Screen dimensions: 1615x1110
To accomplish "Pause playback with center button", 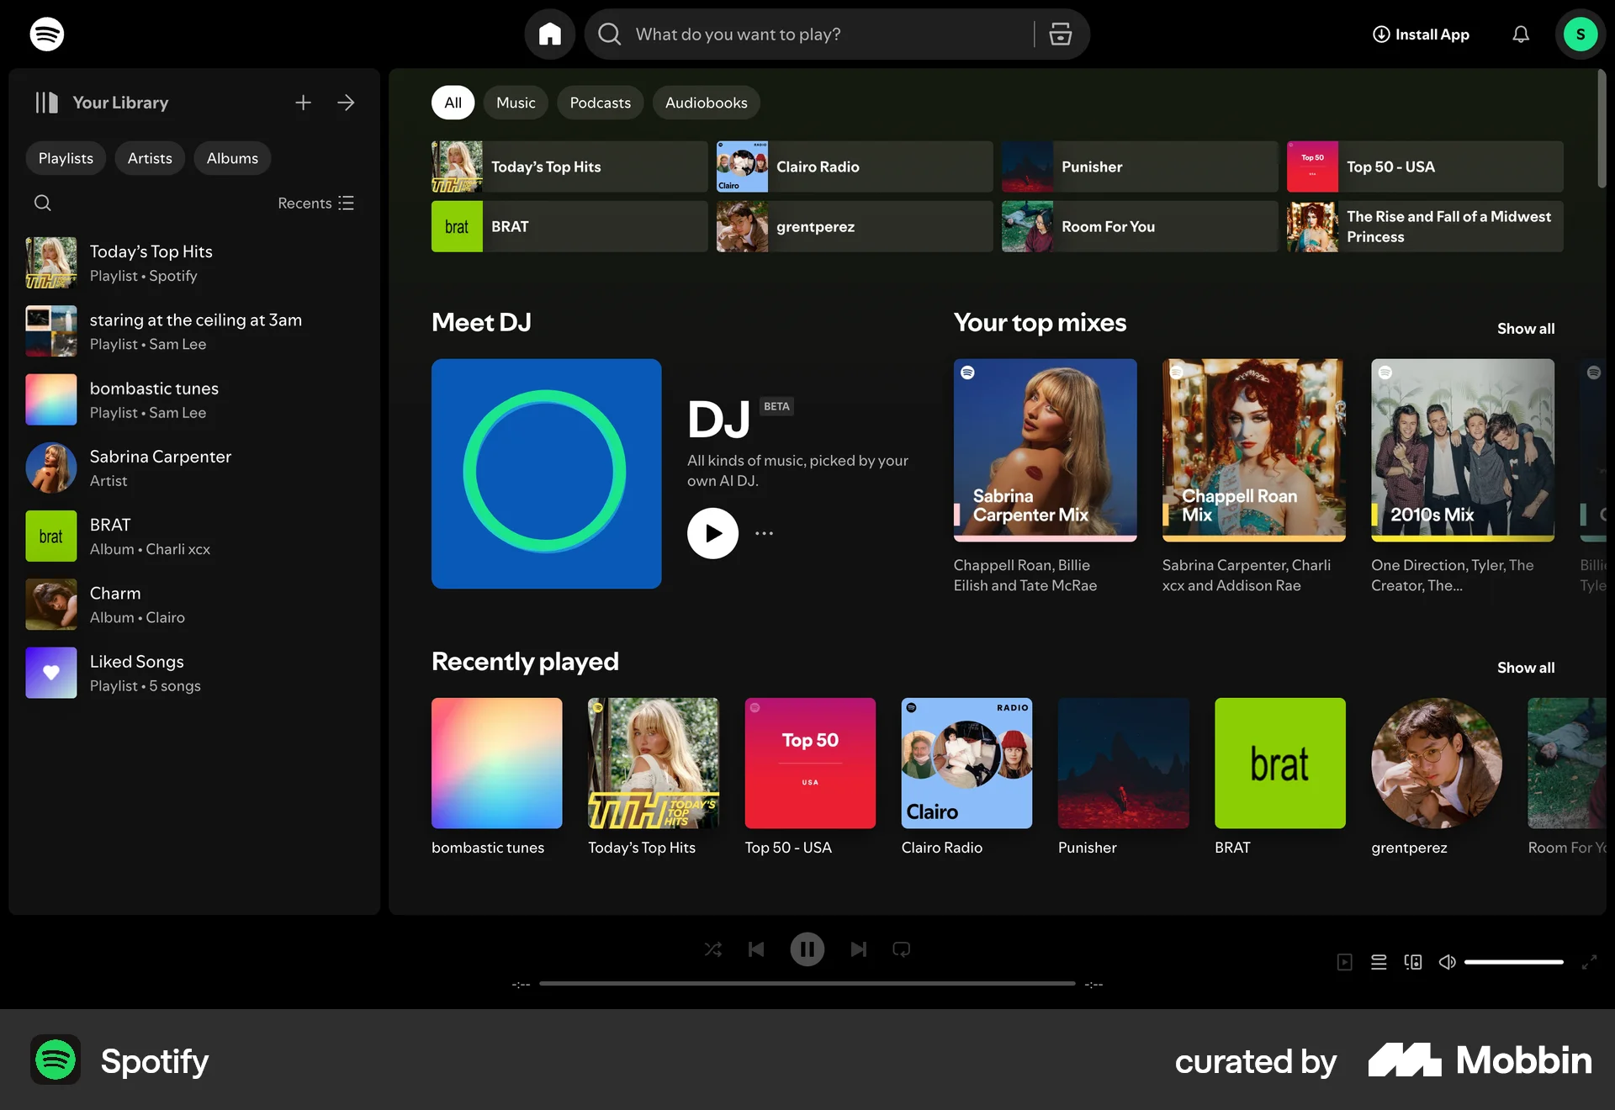I will click(x=807, y=949).
